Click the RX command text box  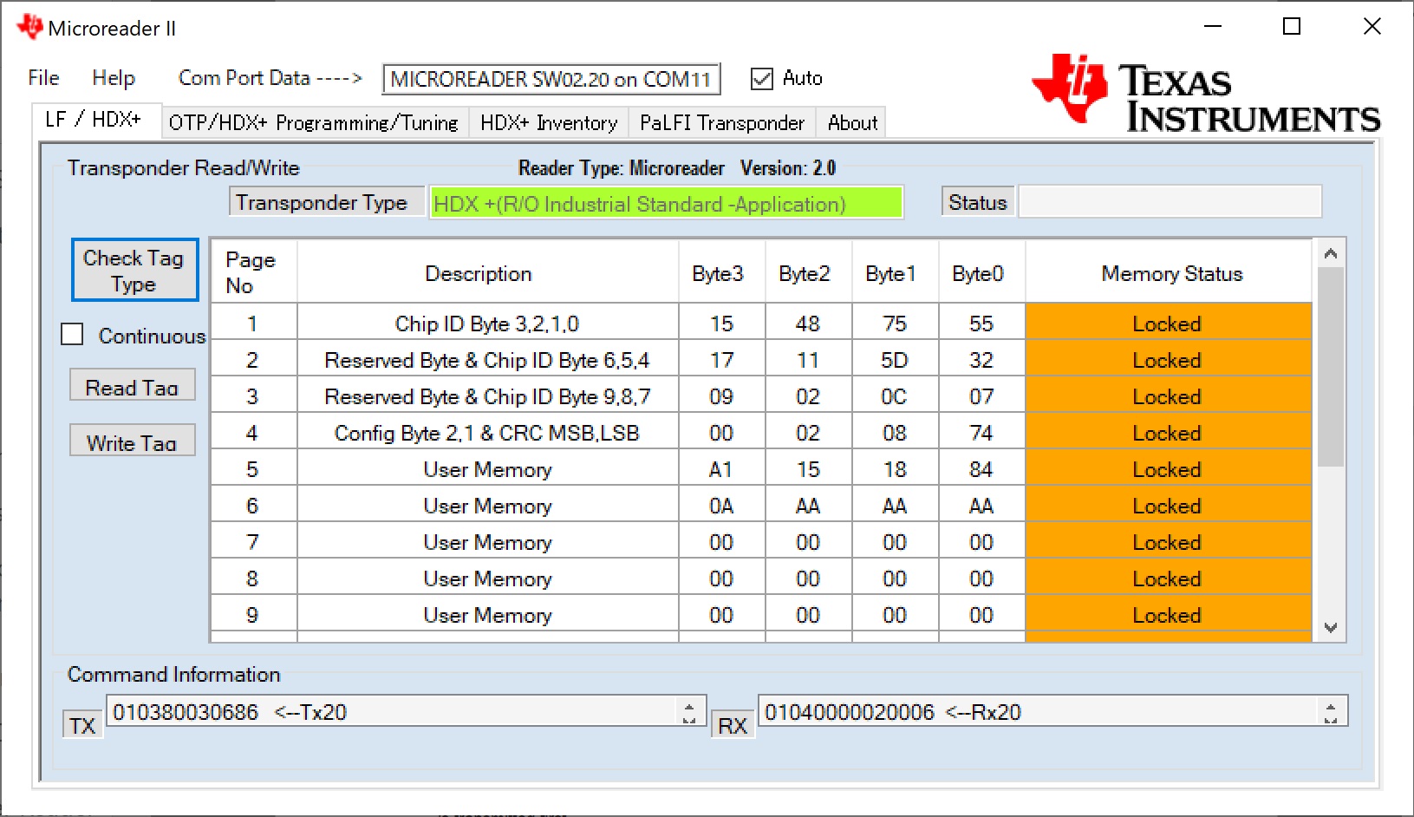pos(1052,711)
